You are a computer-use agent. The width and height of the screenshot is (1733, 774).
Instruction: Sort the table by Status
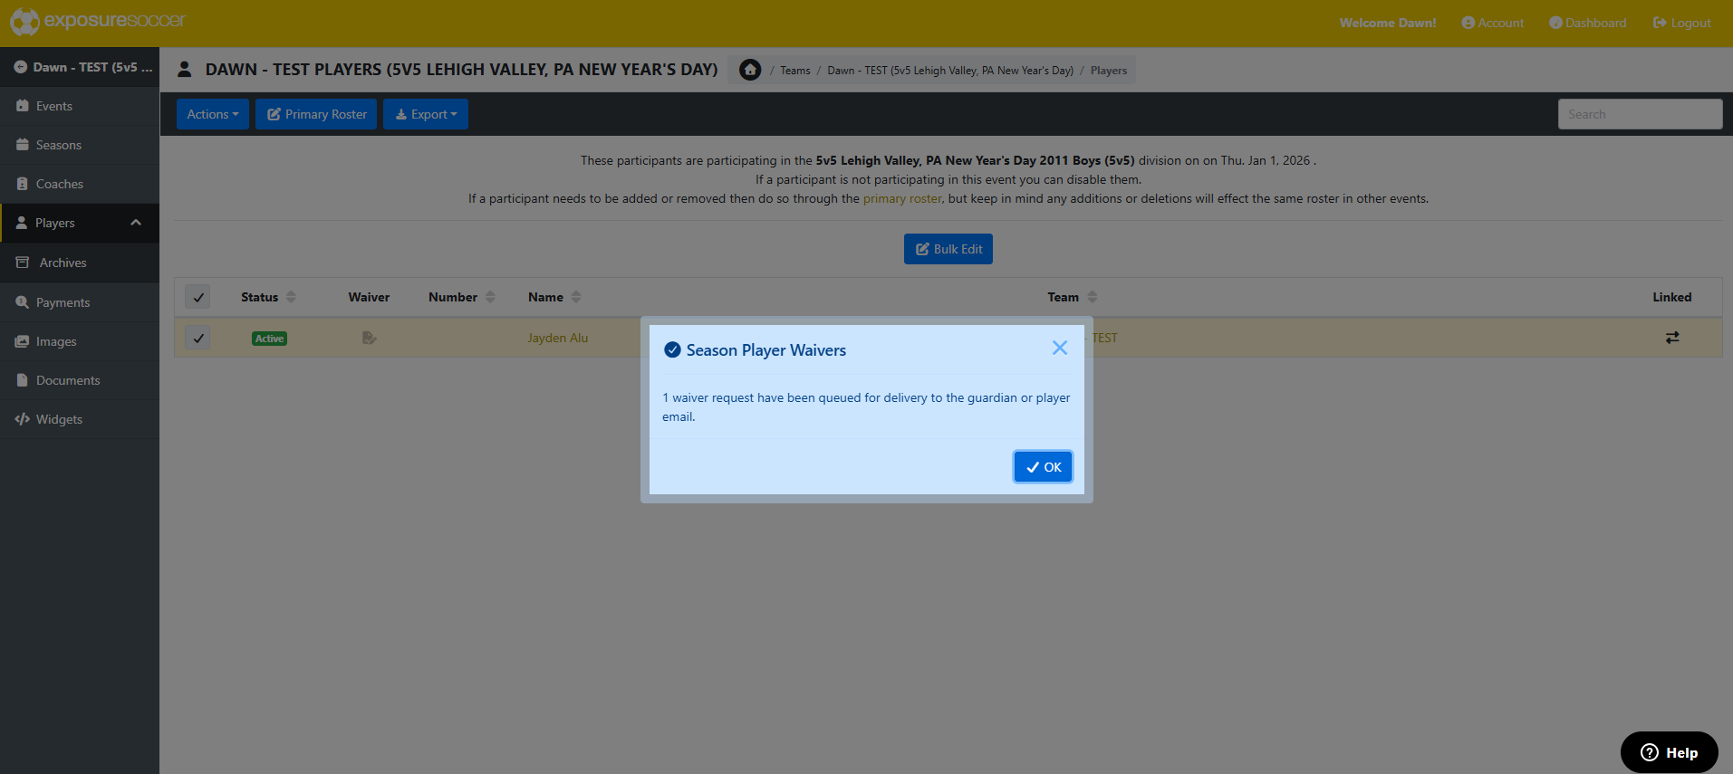[x=268, y=297]
